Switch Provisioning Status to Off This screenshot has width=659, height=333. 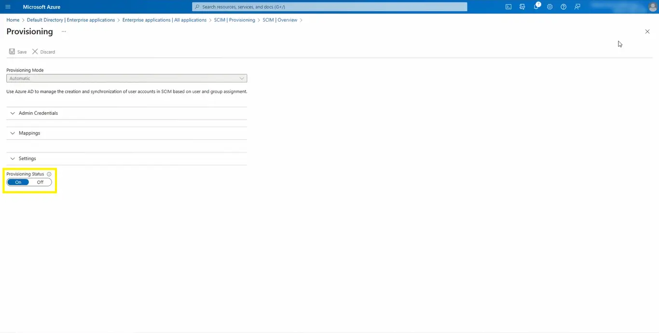[x=40, y=182]
